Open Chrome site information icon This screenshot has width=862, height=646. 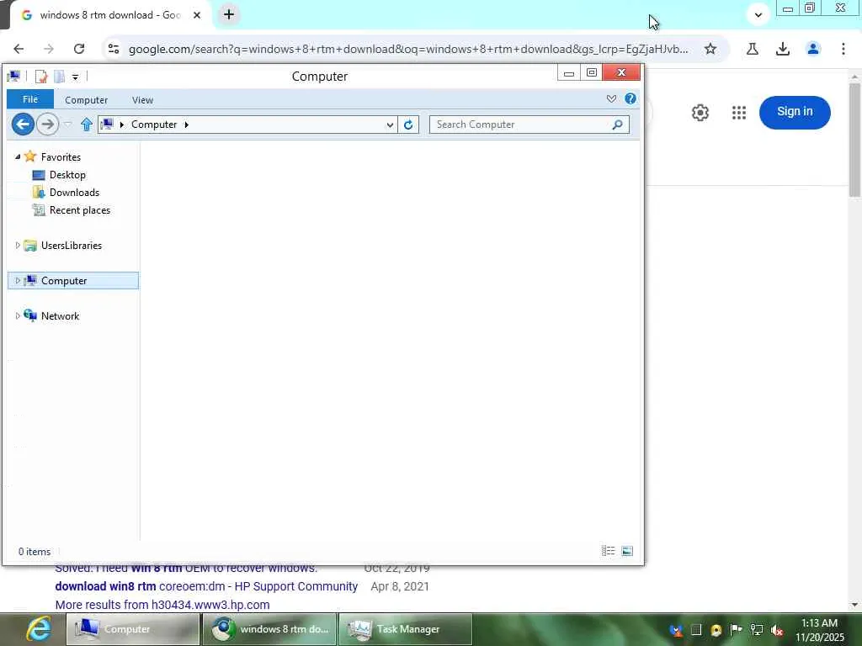(x=114, y=49)
